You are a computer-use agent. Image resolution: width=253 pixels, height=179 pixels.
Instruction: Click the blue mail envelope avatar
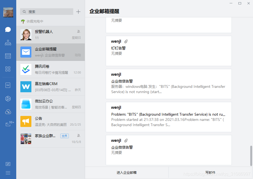tap(26, 52)
